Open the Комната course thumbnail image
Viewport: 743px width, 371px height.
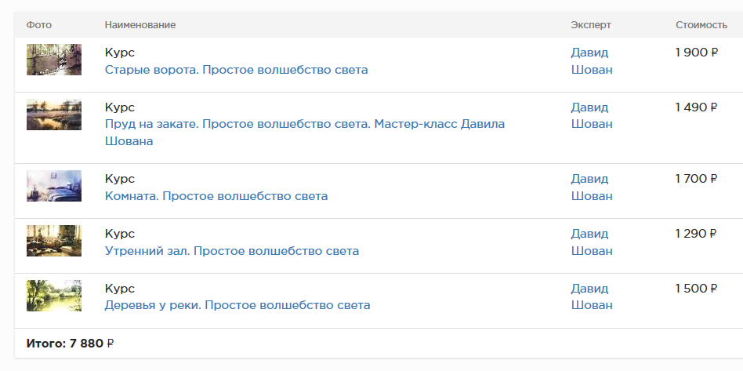coord(54,186)
